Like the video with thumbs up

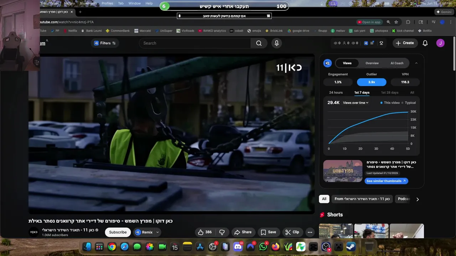(204, 232)
